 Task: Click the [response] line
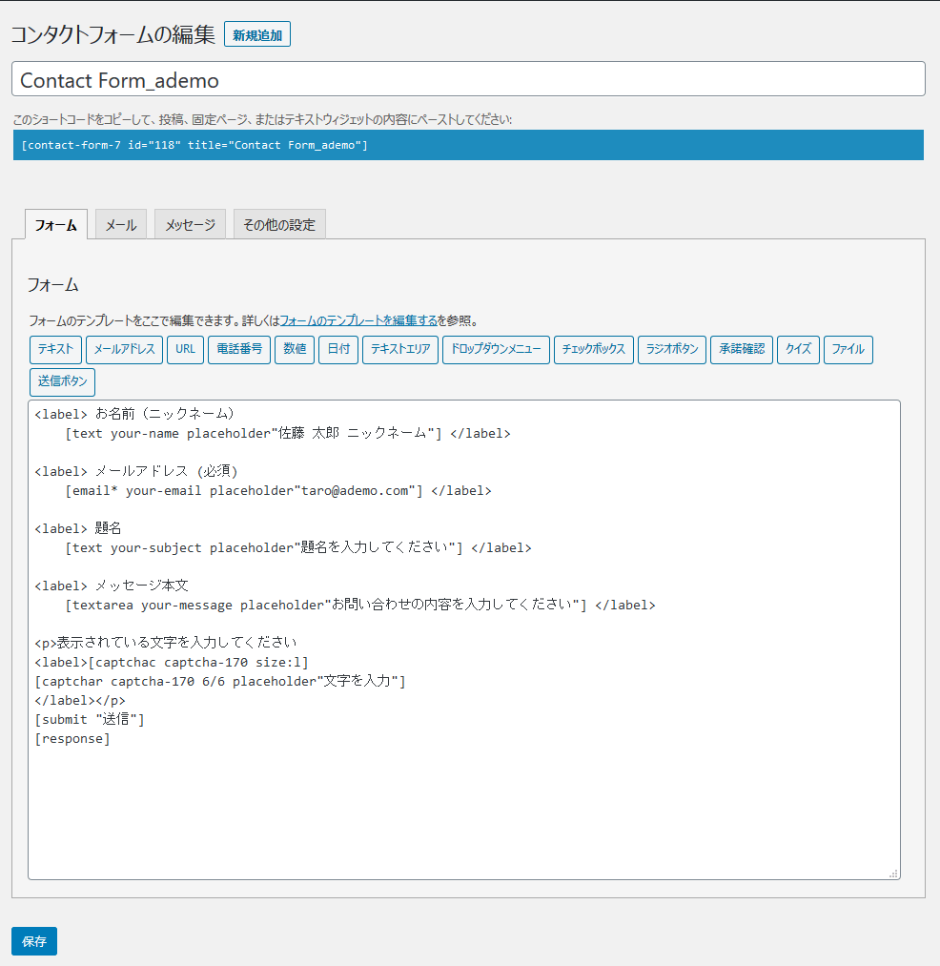click(72, 739)
